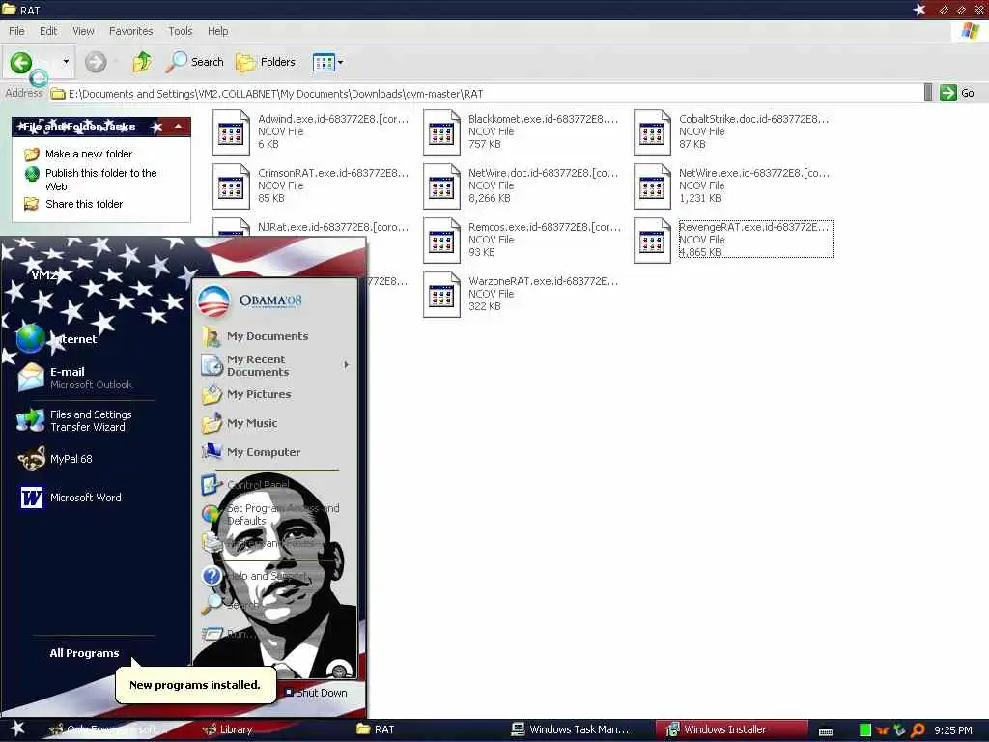Switch to RAT taskbar window
The image size is (989, 742).
coord(377,729)
